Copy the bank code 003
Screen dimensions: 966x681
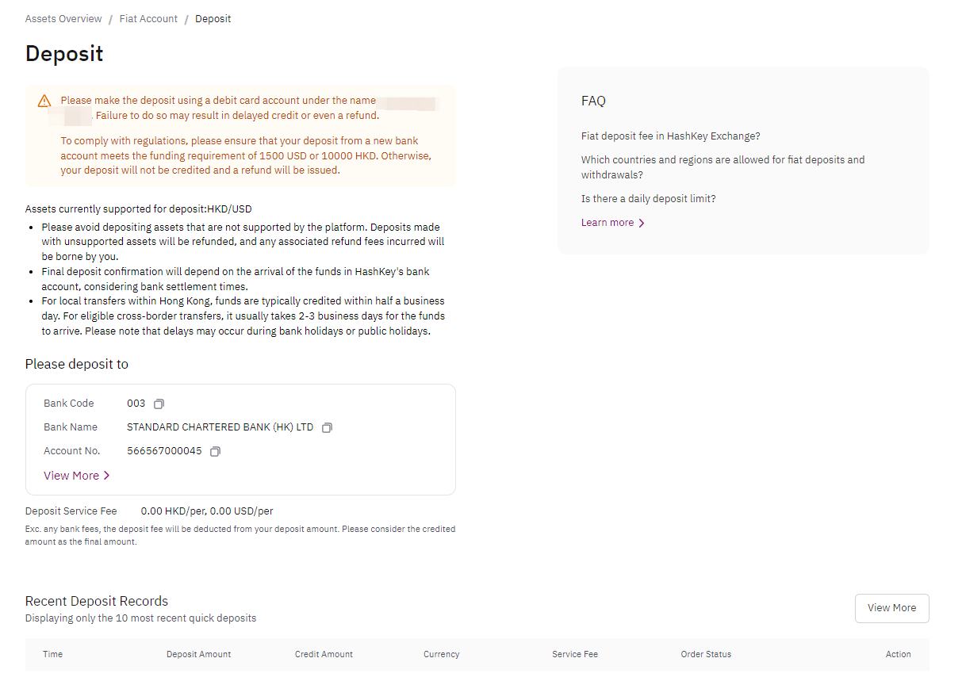click(x=159, y=404)
